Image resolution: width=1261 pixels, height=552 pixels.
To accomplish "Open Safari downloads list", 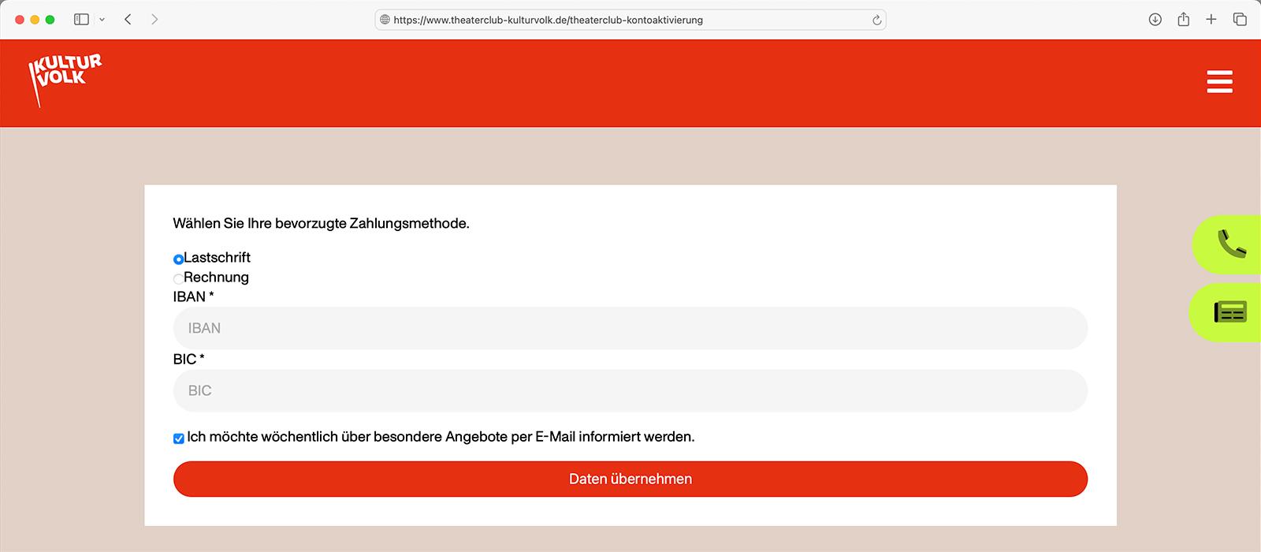I will pos(1155,20).
